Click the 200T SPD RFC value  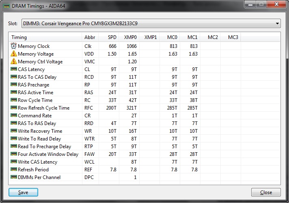(111, 108)
